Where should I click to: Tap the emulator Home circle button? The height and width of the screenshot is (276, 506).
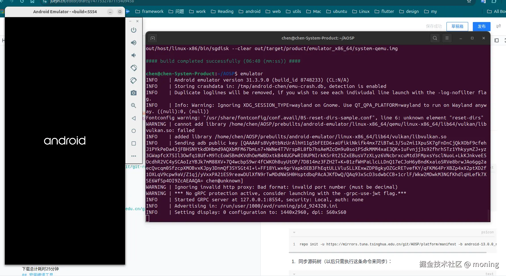(134, 131)
